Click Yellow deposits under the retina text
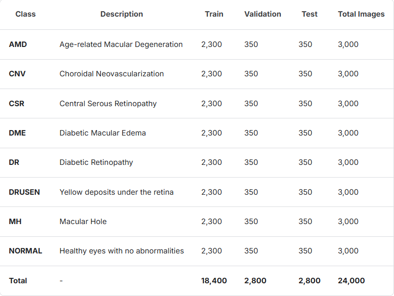Viewport: 394px width, 296px height. pos(117,192)
